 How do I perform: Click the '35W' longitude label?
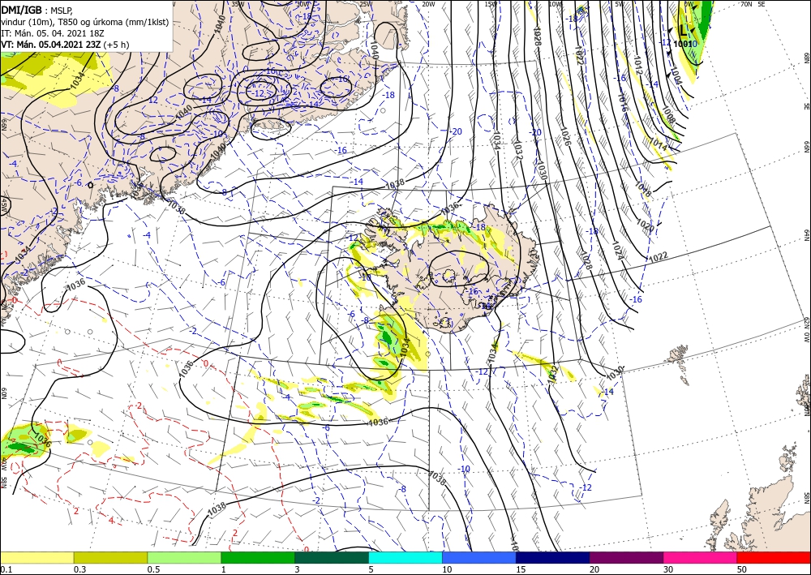coord(238,4)
